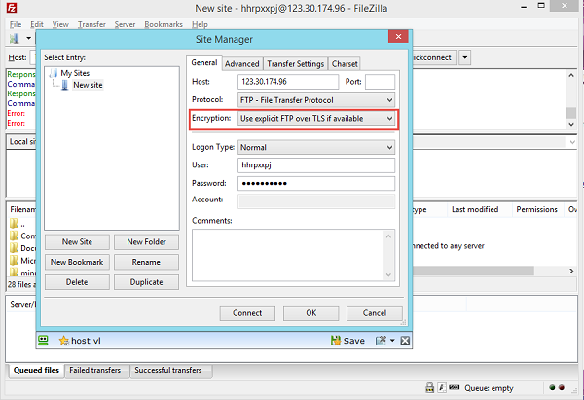The image size is (584, 400).
Task: Click the star icon beside host vl
Action: pos(63,341)
